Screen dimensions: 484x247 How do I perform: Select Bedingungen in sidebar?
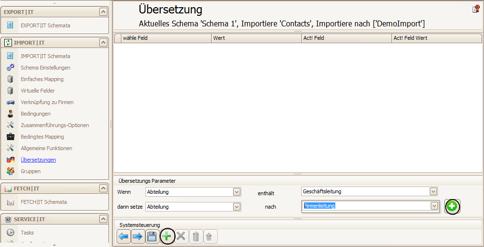(35, 114)
